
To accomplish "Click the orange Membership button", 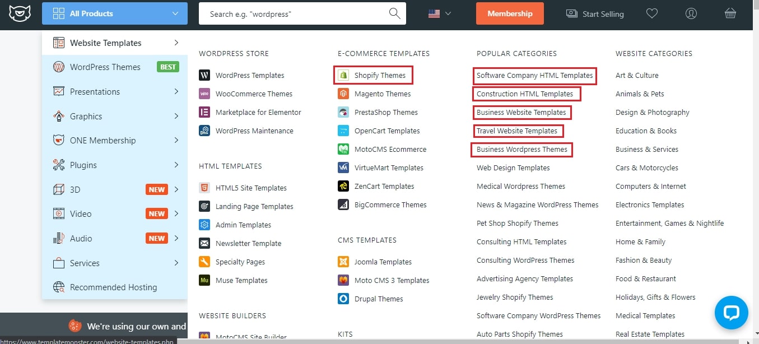I will 510,13.
